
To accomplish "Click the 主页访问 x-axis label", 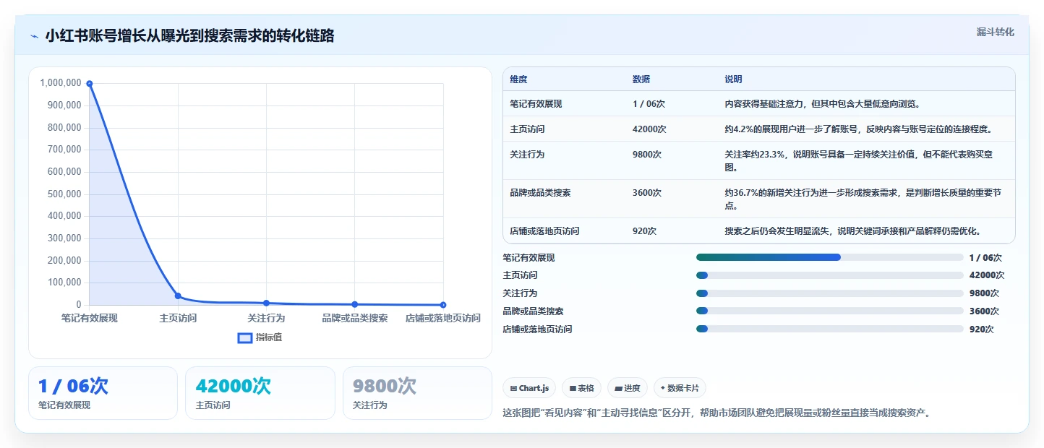I will [178, 319].
